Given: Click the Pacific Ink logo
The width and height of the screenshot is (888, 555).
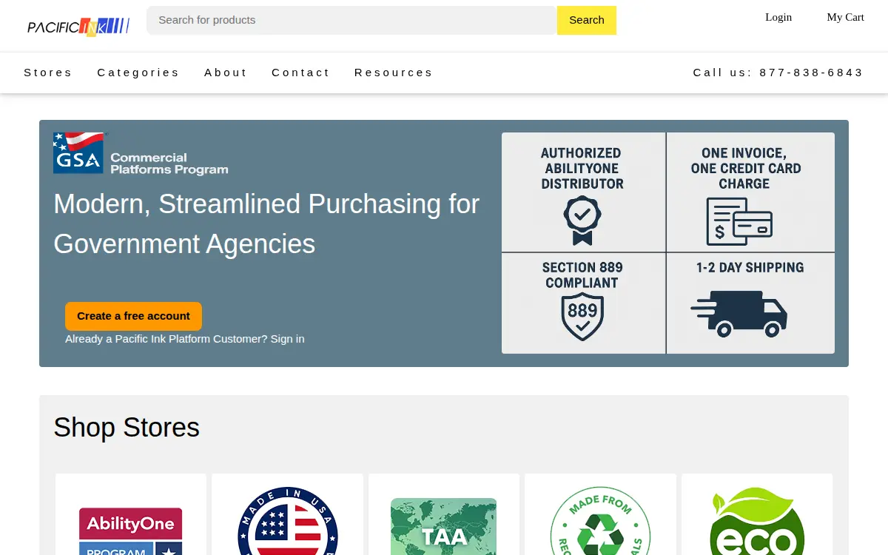Looking at the screenshot, I should tap(78, 27).
